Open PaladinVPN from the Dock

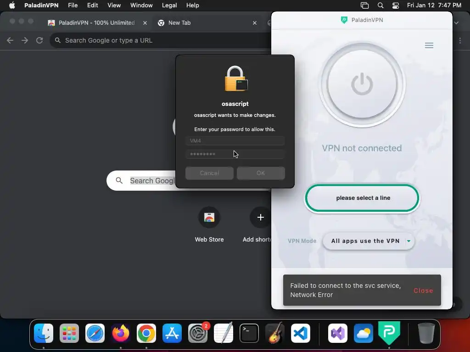pyautogui.click(x=389, y=333)
